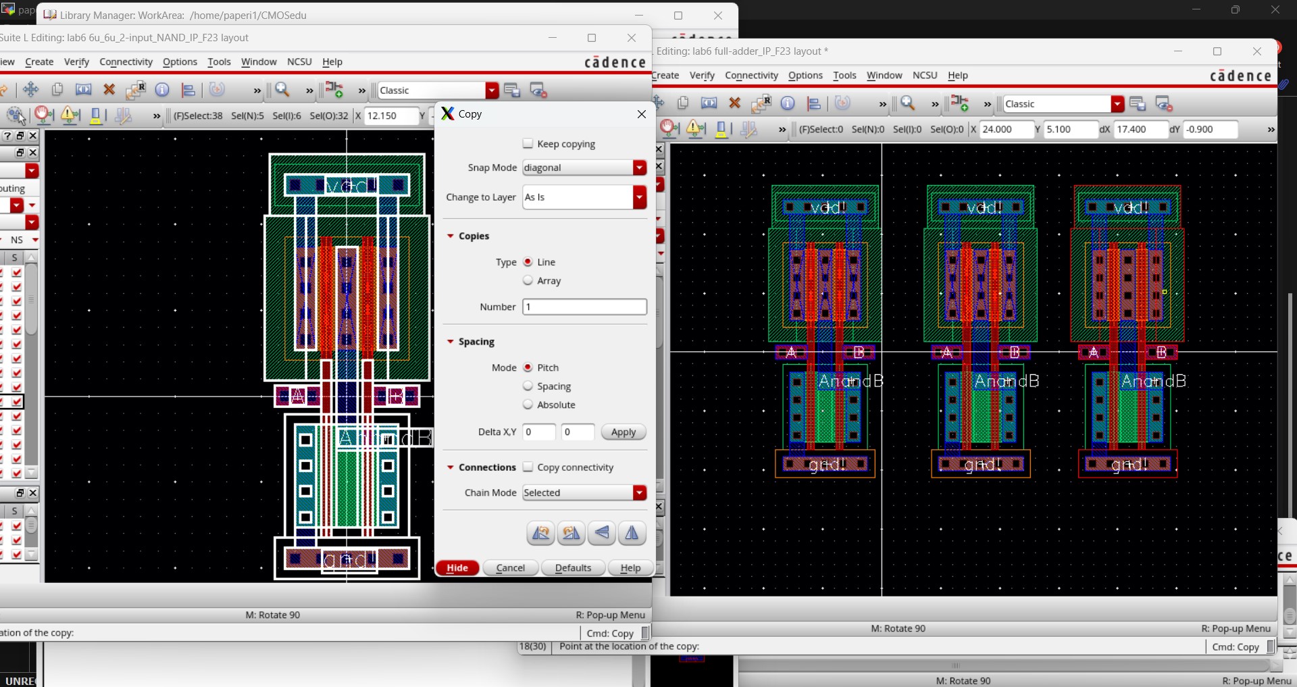This screenshot has width=1297, height=687.
Task: Click the Apply button next to Delta X,Y
Action: 623,432
